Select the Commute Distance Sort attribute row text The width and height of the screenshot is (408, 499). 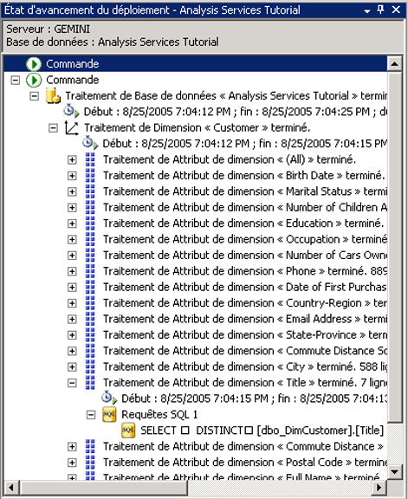(x=245, y=351)
